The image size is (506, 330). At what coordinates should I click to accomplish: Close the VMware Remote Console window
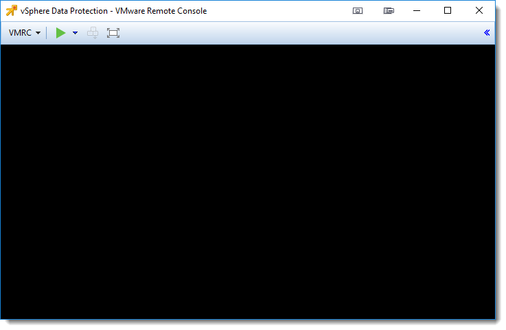tap(479, 11)
